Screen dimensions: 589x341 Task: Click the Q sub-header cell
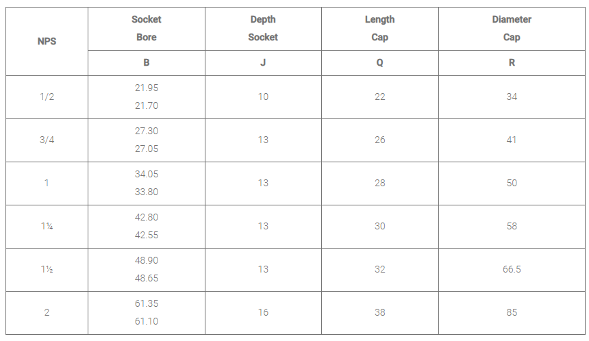click(379, 62)
